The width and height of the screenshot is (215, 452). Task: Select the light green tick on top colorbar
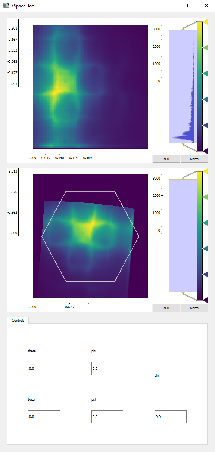point(205,48)
